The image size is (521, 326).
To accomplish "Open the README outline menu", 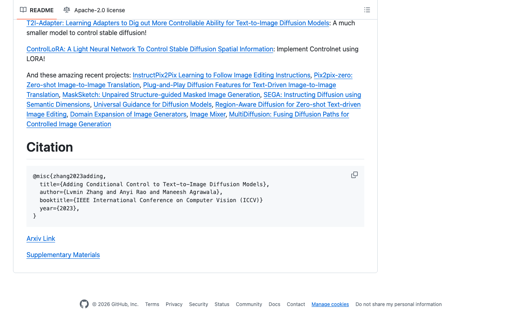I will 367,10.
